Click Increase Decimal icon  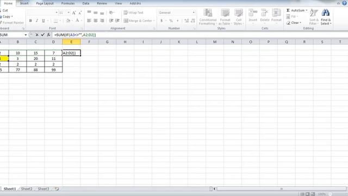point(187,21)
